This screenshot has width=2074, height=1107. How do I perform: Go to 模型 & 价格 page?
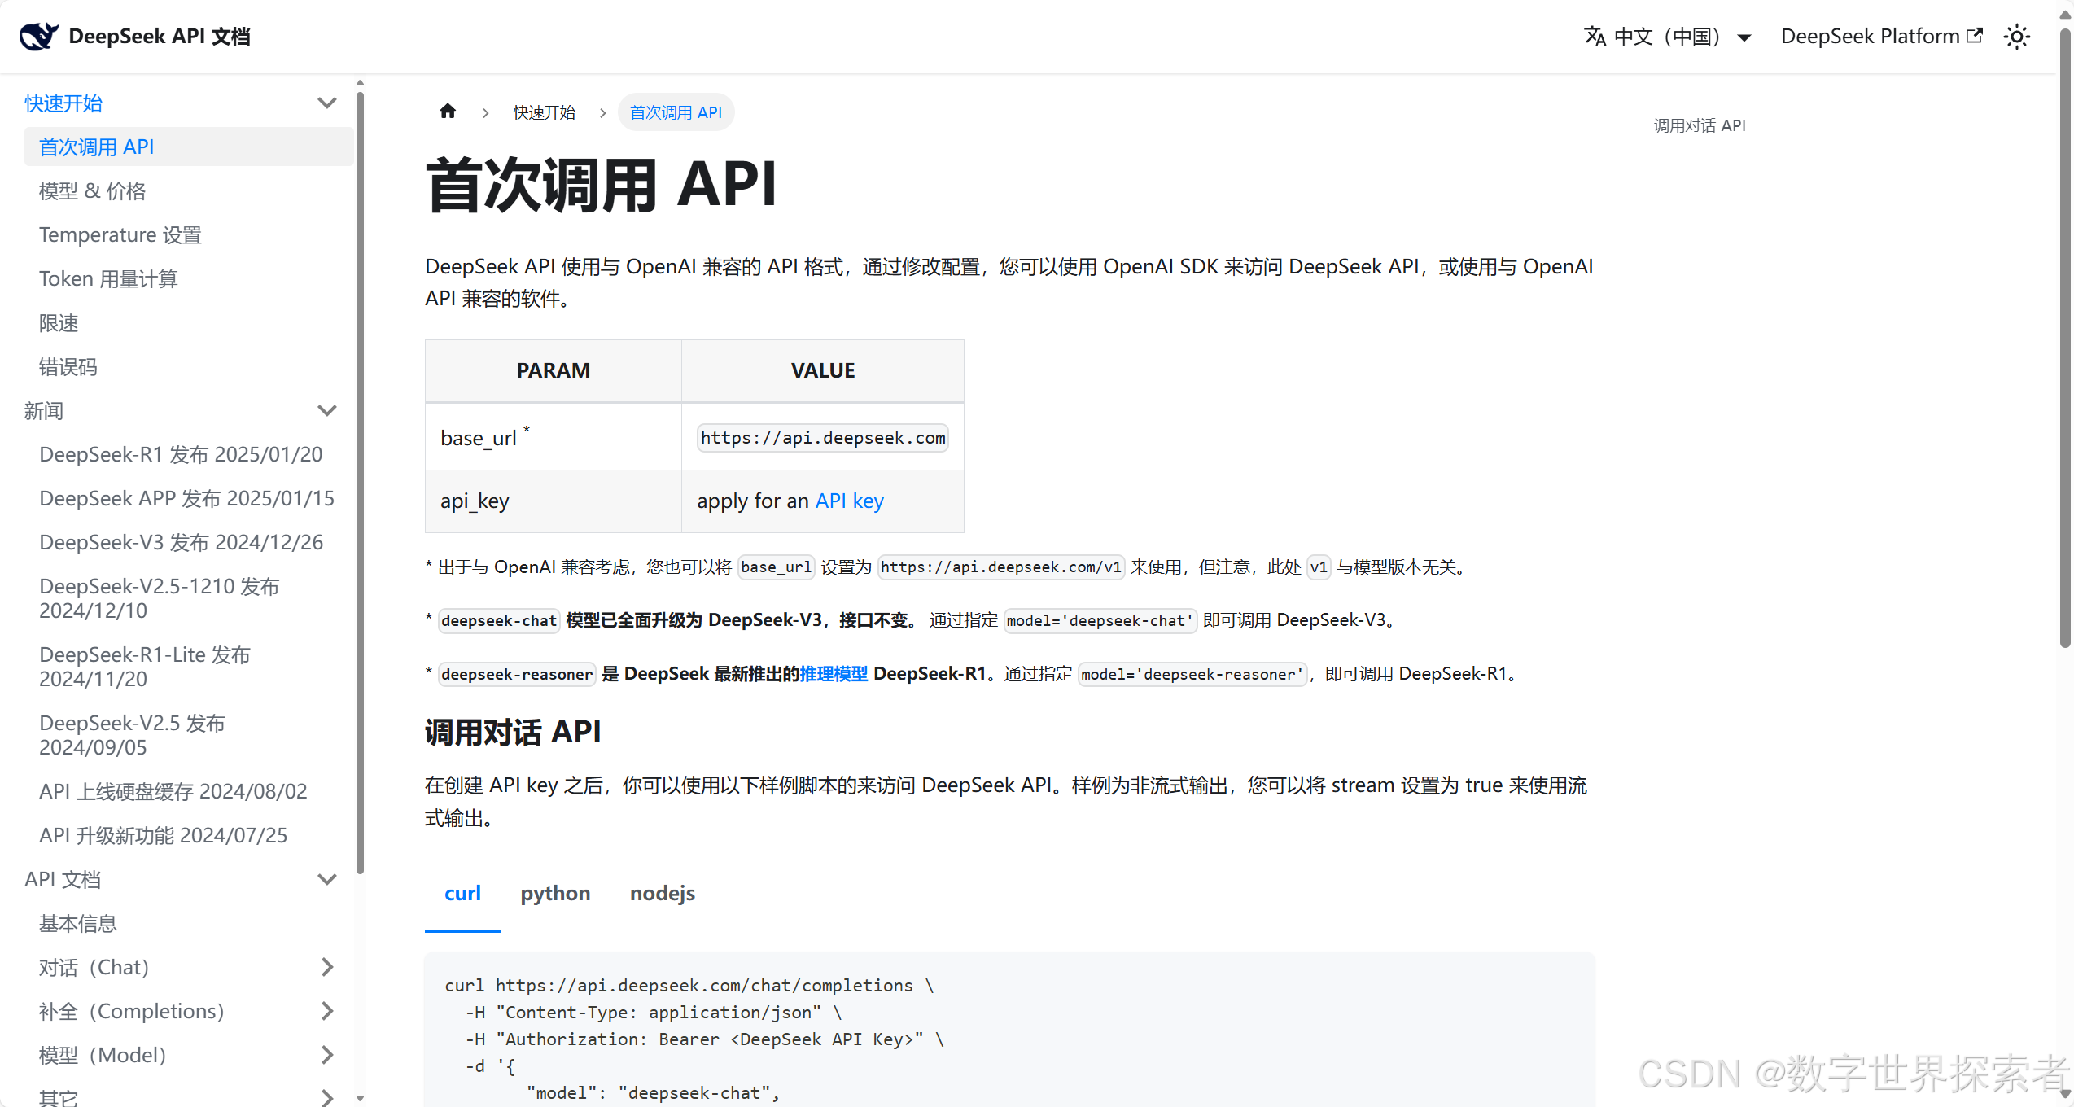[92, 191]
